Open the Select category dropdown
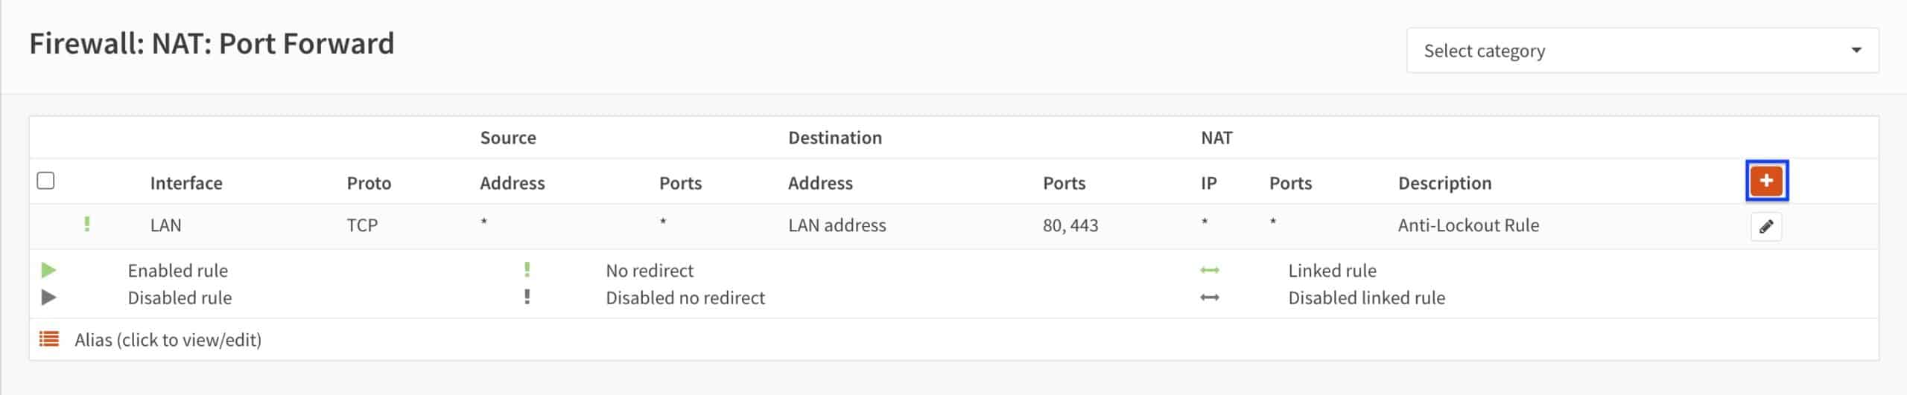Viewport: 1907px width, 395px height. (x=1643, y=51)
